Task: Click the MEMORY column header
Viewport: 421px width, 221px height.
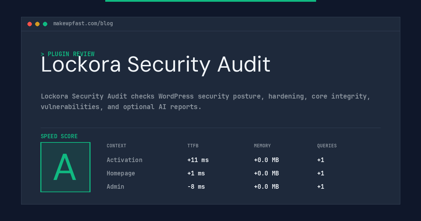Action: [x=262, y=146]
